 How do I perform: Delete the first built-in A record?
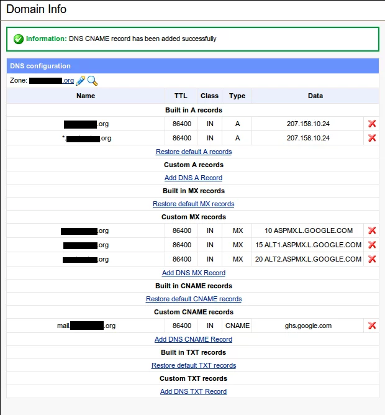[x=372, y=124]
